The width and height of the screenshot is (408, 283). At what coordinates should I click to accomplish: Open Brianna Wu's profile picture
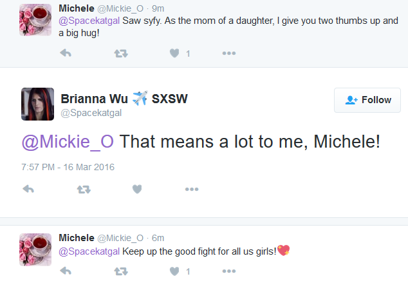coord(38,104)
